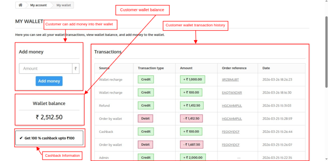Image resolution: width=328 pixels, height=161 pixels.
Task: Open the FEQQYIDCF link on the Cashback row
Action: (231, 132)
